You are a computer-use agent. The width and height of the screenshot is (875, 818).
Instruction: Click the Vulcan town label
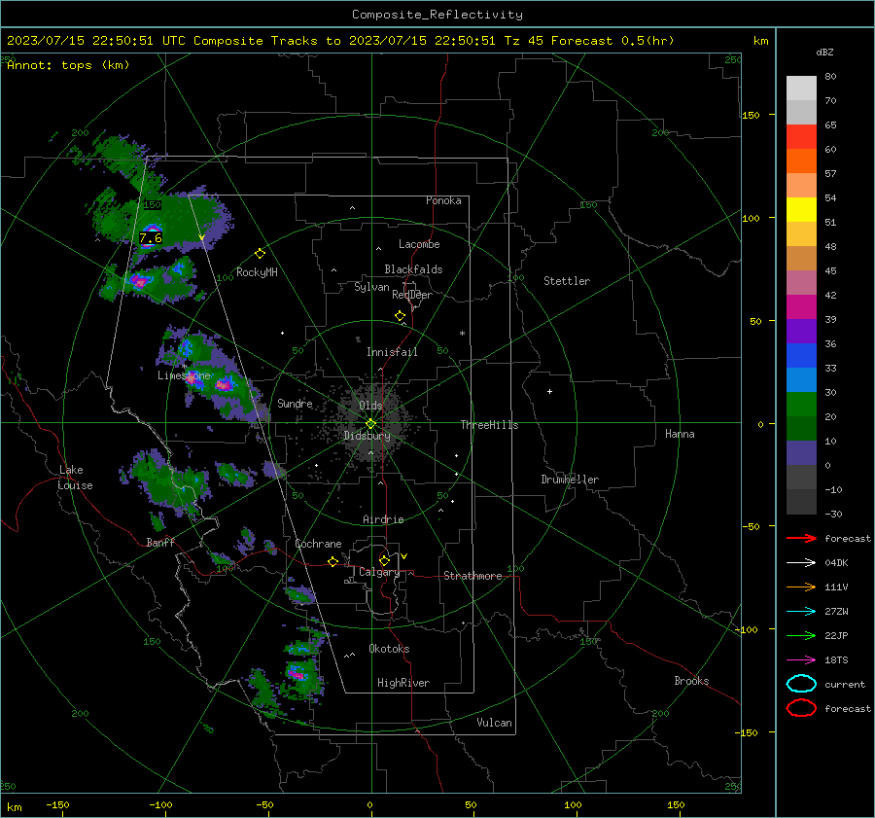click(x=494, y=723)
